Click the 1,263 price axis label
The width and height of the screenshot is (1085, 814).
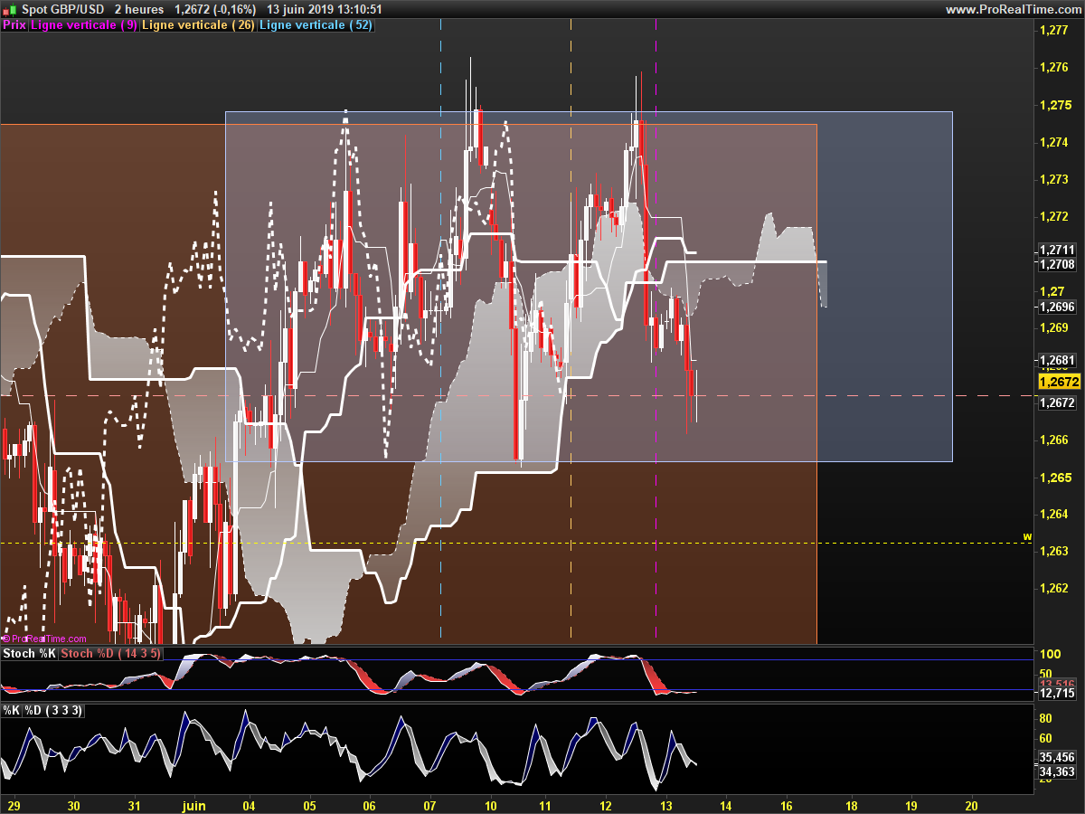point(1054,551)
